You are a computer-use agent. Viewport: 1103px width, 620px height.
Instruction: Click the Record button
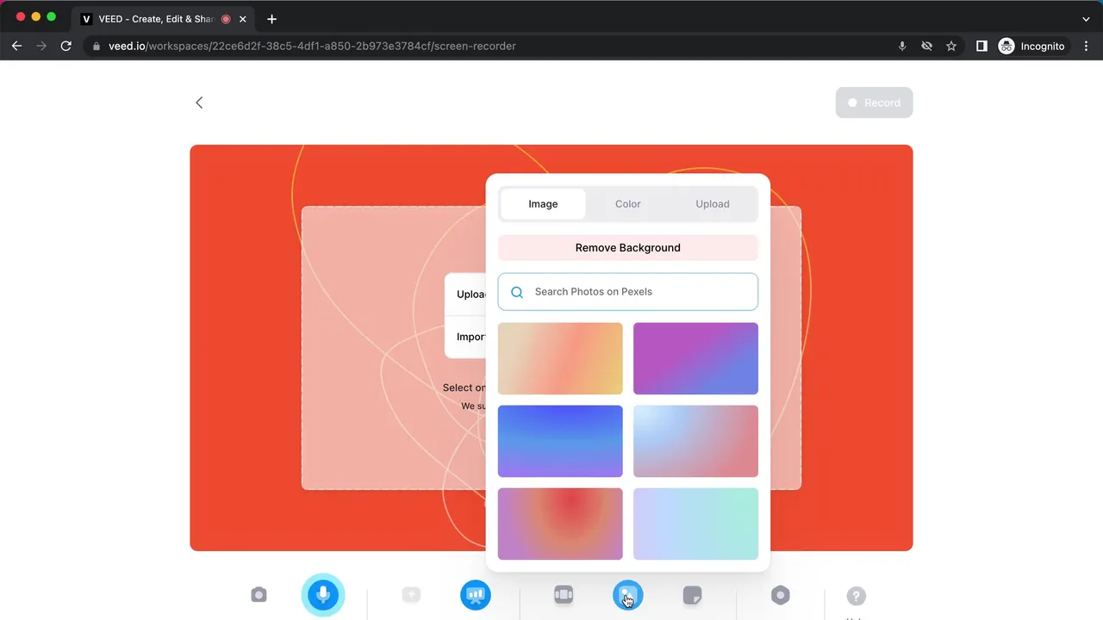point(874,102)
